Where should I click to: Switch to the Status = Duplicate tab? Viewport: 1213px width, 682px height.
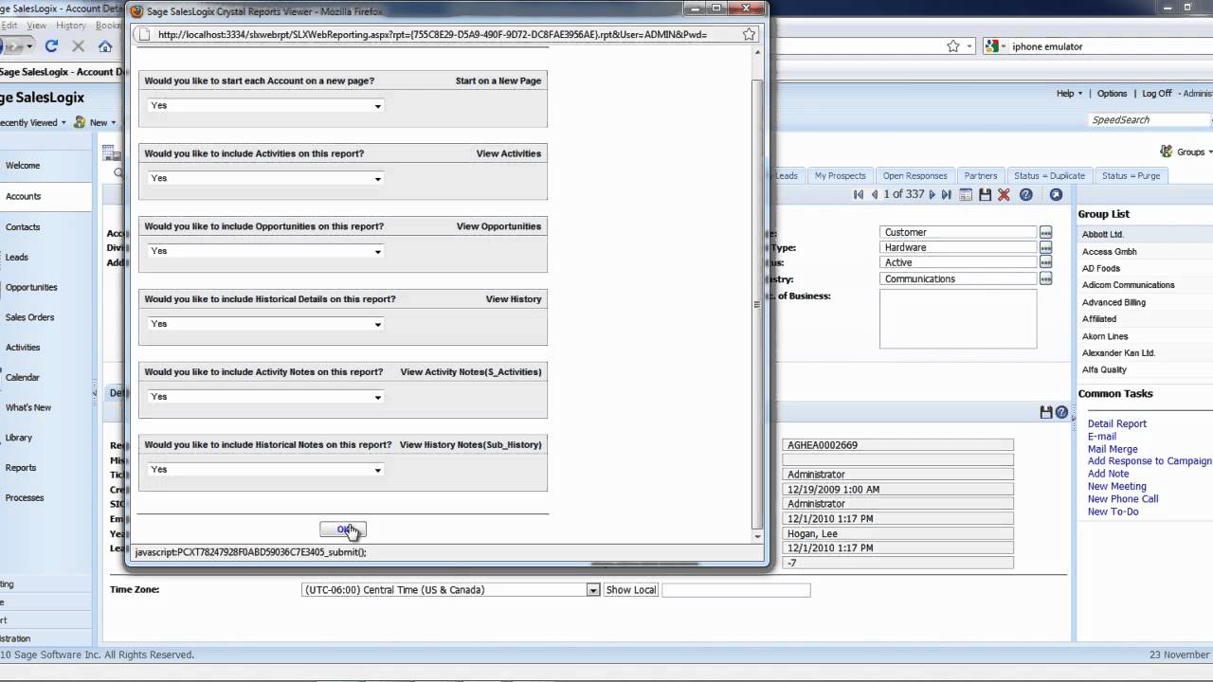[x=1049, y=176]
